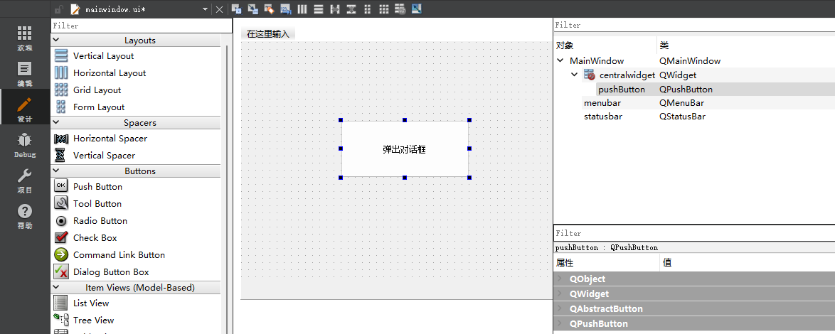Collapse the centralwidget tree node
Image resolution: width=835 pixels, height=334 pixels.
pyautogui.click(x=574, y=75)
